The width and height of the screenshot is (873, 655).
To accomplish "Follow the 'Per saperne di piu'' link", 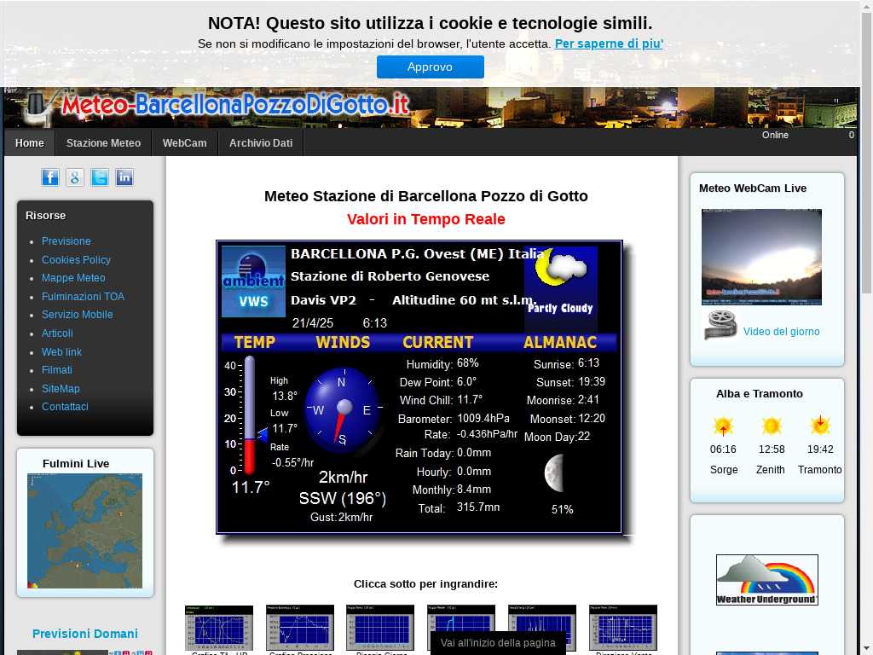I will click(x=609, y=43).
